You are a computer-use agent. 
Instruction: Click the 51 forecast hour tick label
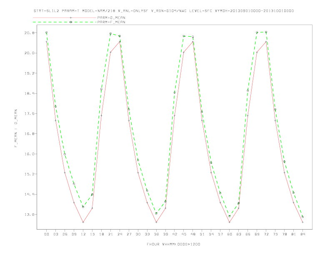click(x=202, y=234)
